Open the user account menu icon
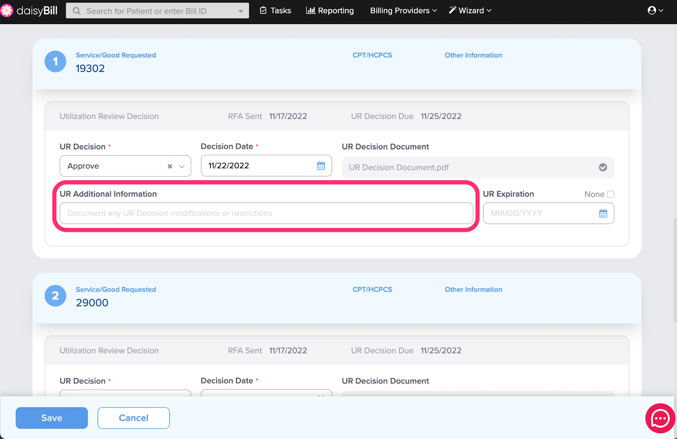This screenshot has height=439, width=677. [x=655, y=10]
